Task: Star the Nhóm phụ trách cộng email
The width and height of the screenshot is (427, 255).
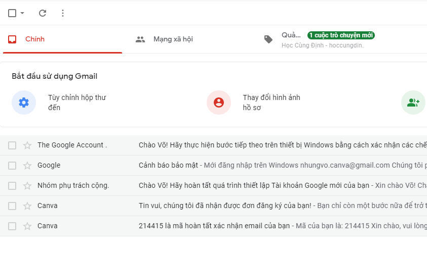Action: (27, 186)
